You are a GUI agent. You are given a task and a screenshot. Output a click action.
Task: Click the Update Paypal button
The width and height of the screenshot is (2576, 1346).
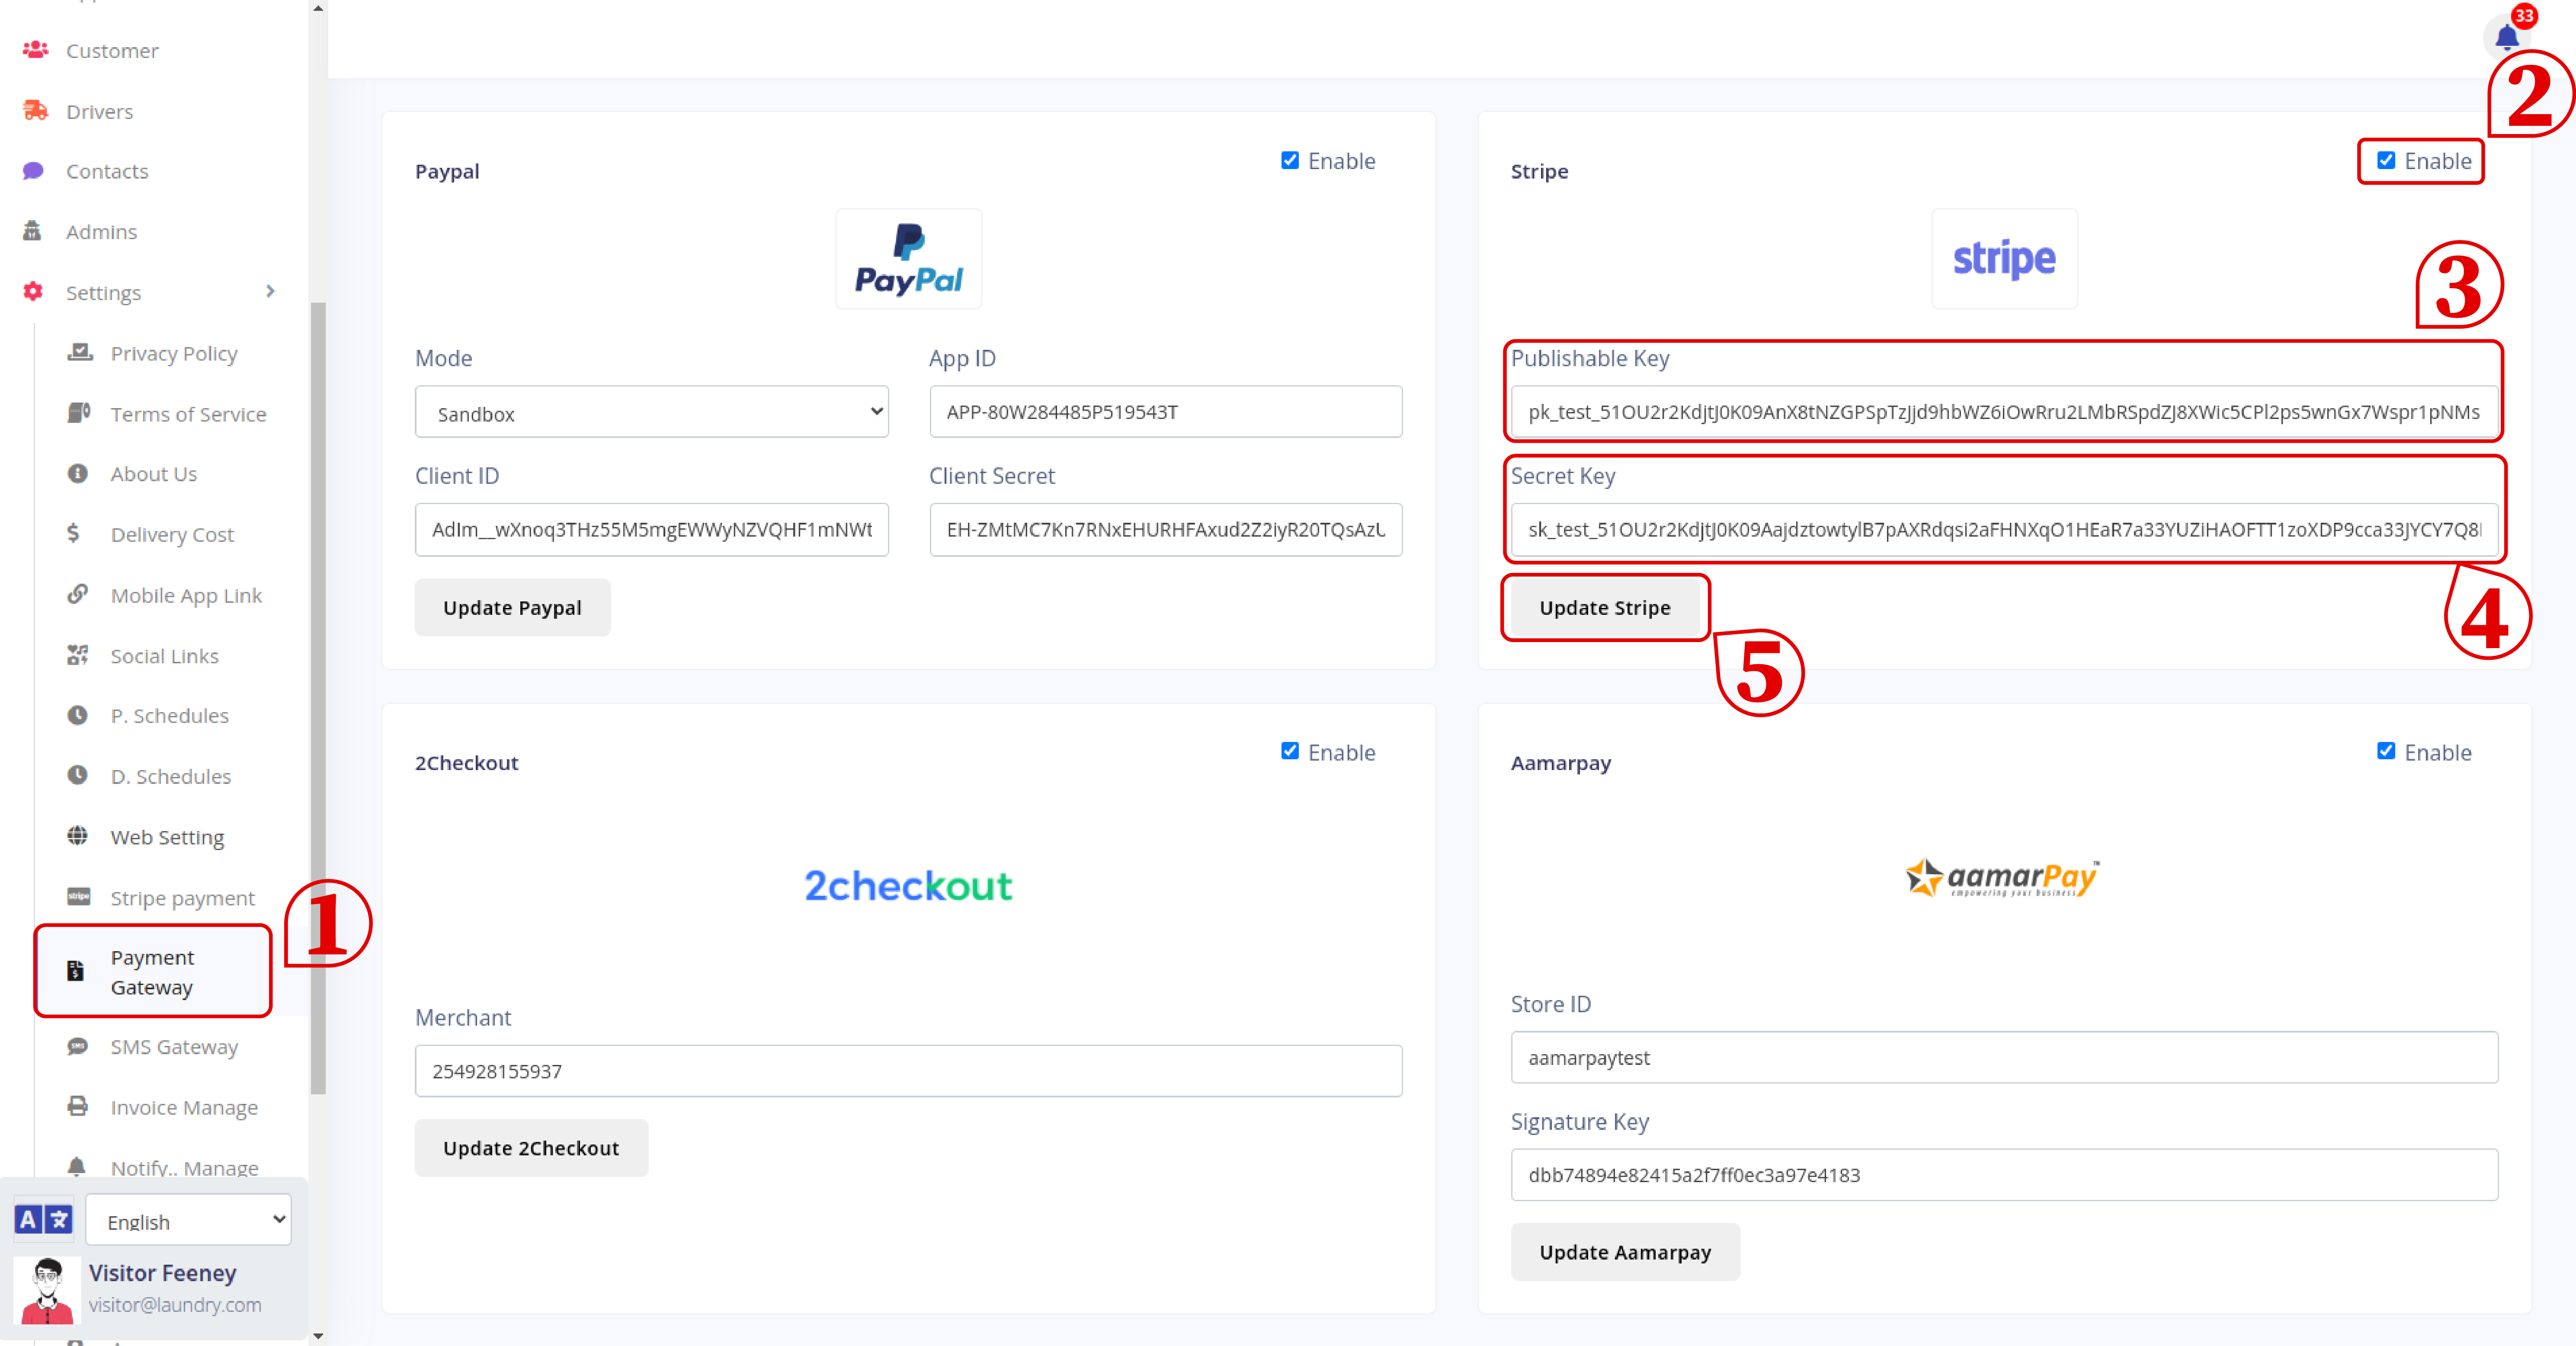point(512,608)
